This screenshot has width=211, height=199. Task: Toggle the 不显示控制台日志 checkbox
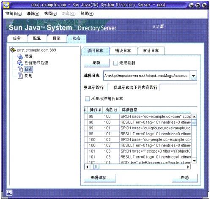coord(87,98)
